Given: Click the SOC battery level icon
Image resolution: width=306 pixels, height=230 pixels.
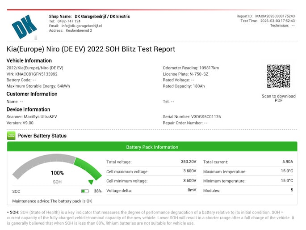Looking at the screenshot, I should coord(85,191).
